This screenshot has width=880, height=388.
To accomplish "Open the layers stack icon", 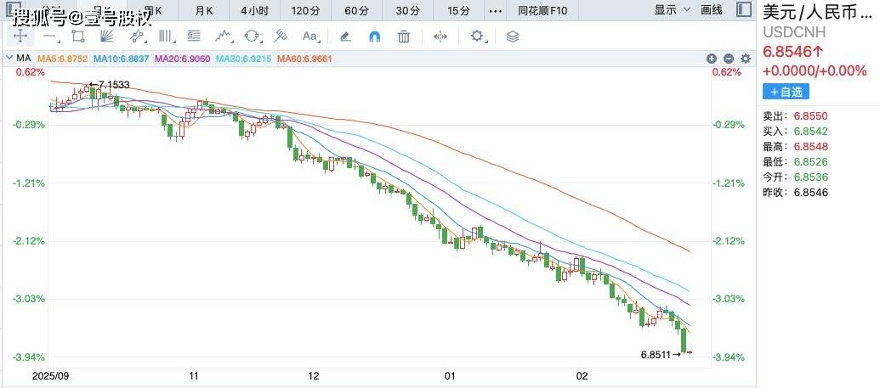I will coord(512,37).
